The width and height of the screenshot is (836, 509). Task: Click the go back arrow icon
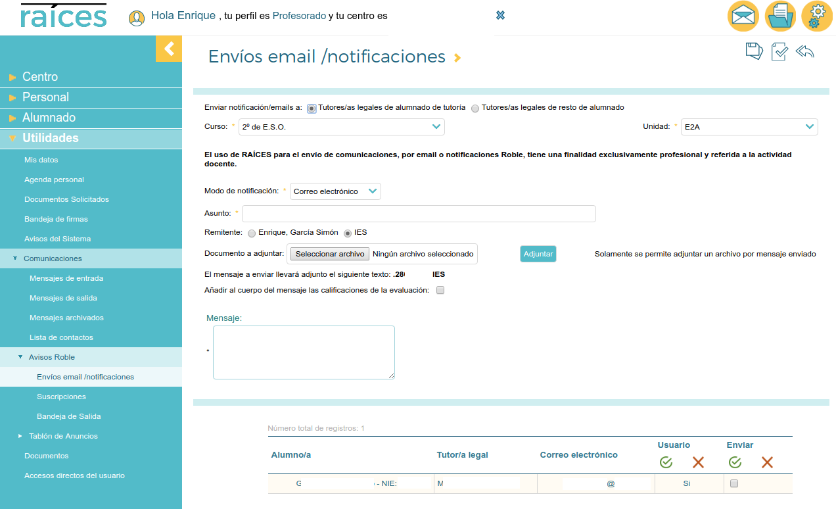804,51
